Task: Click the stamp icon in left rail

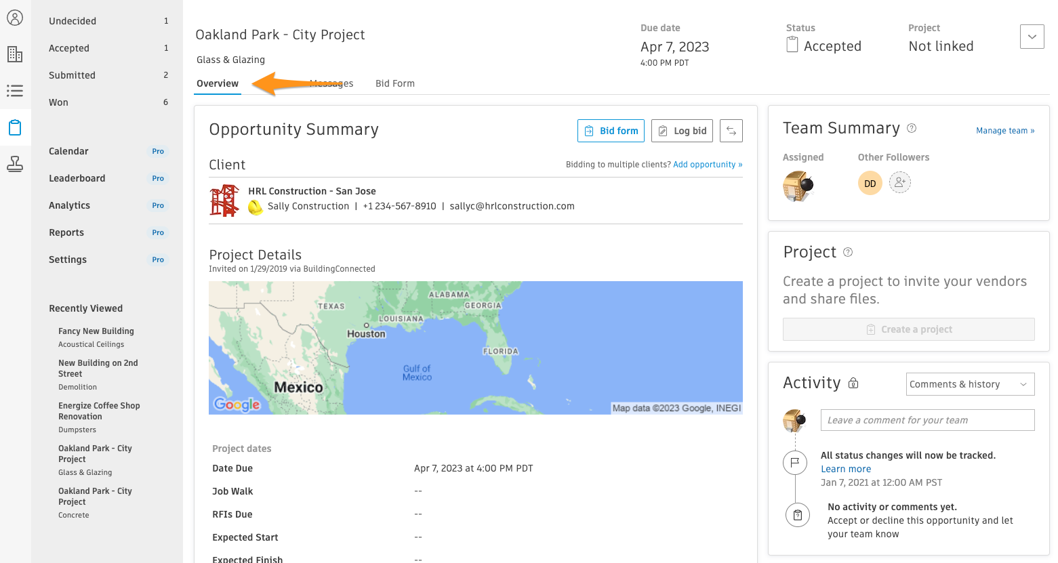Action: point(15,164)
